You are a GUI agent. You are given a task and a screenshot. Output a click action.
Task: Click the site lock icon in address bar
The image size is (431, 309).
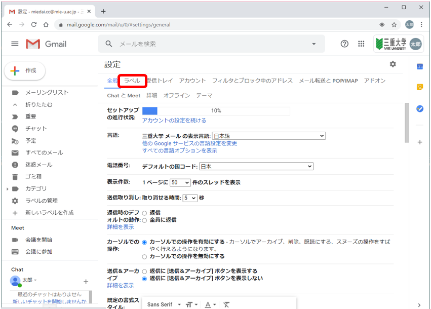click(61, 25)
